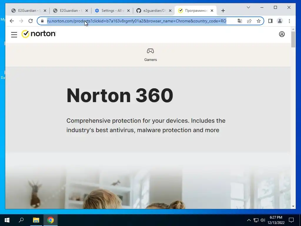Open a new browser tab

tap(223, 11)
